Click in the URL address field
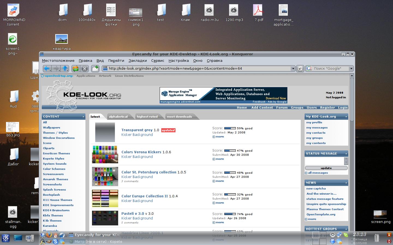The image size is (393, 245). point(199,69)
